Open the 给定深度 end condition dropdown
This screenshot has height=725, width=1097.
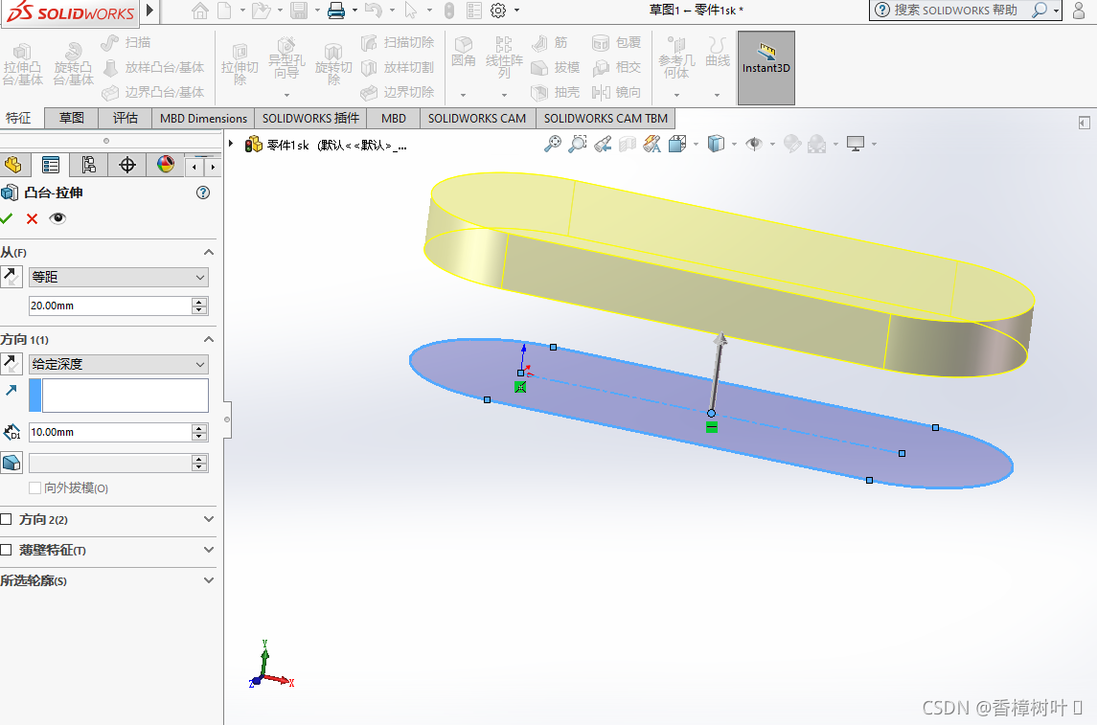(119, 364)
